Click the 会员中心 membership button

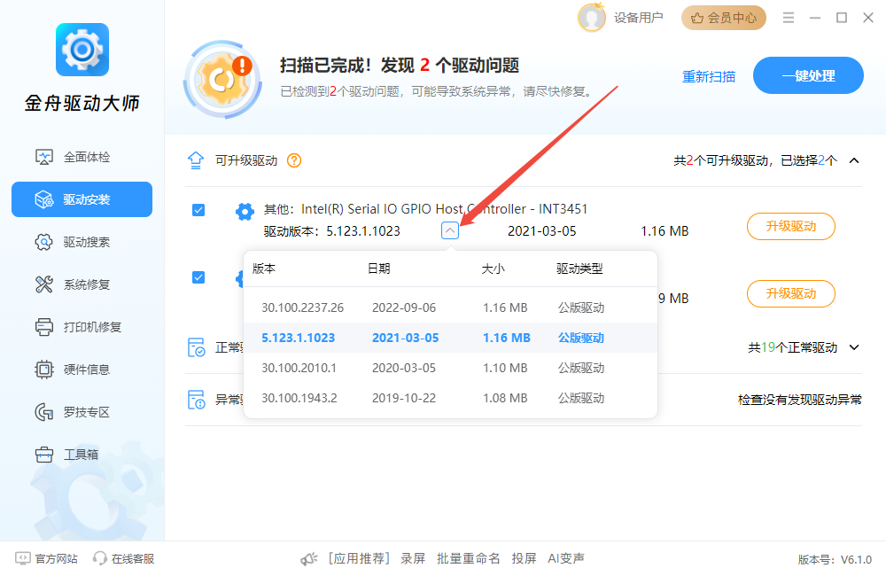coord(724,18)
